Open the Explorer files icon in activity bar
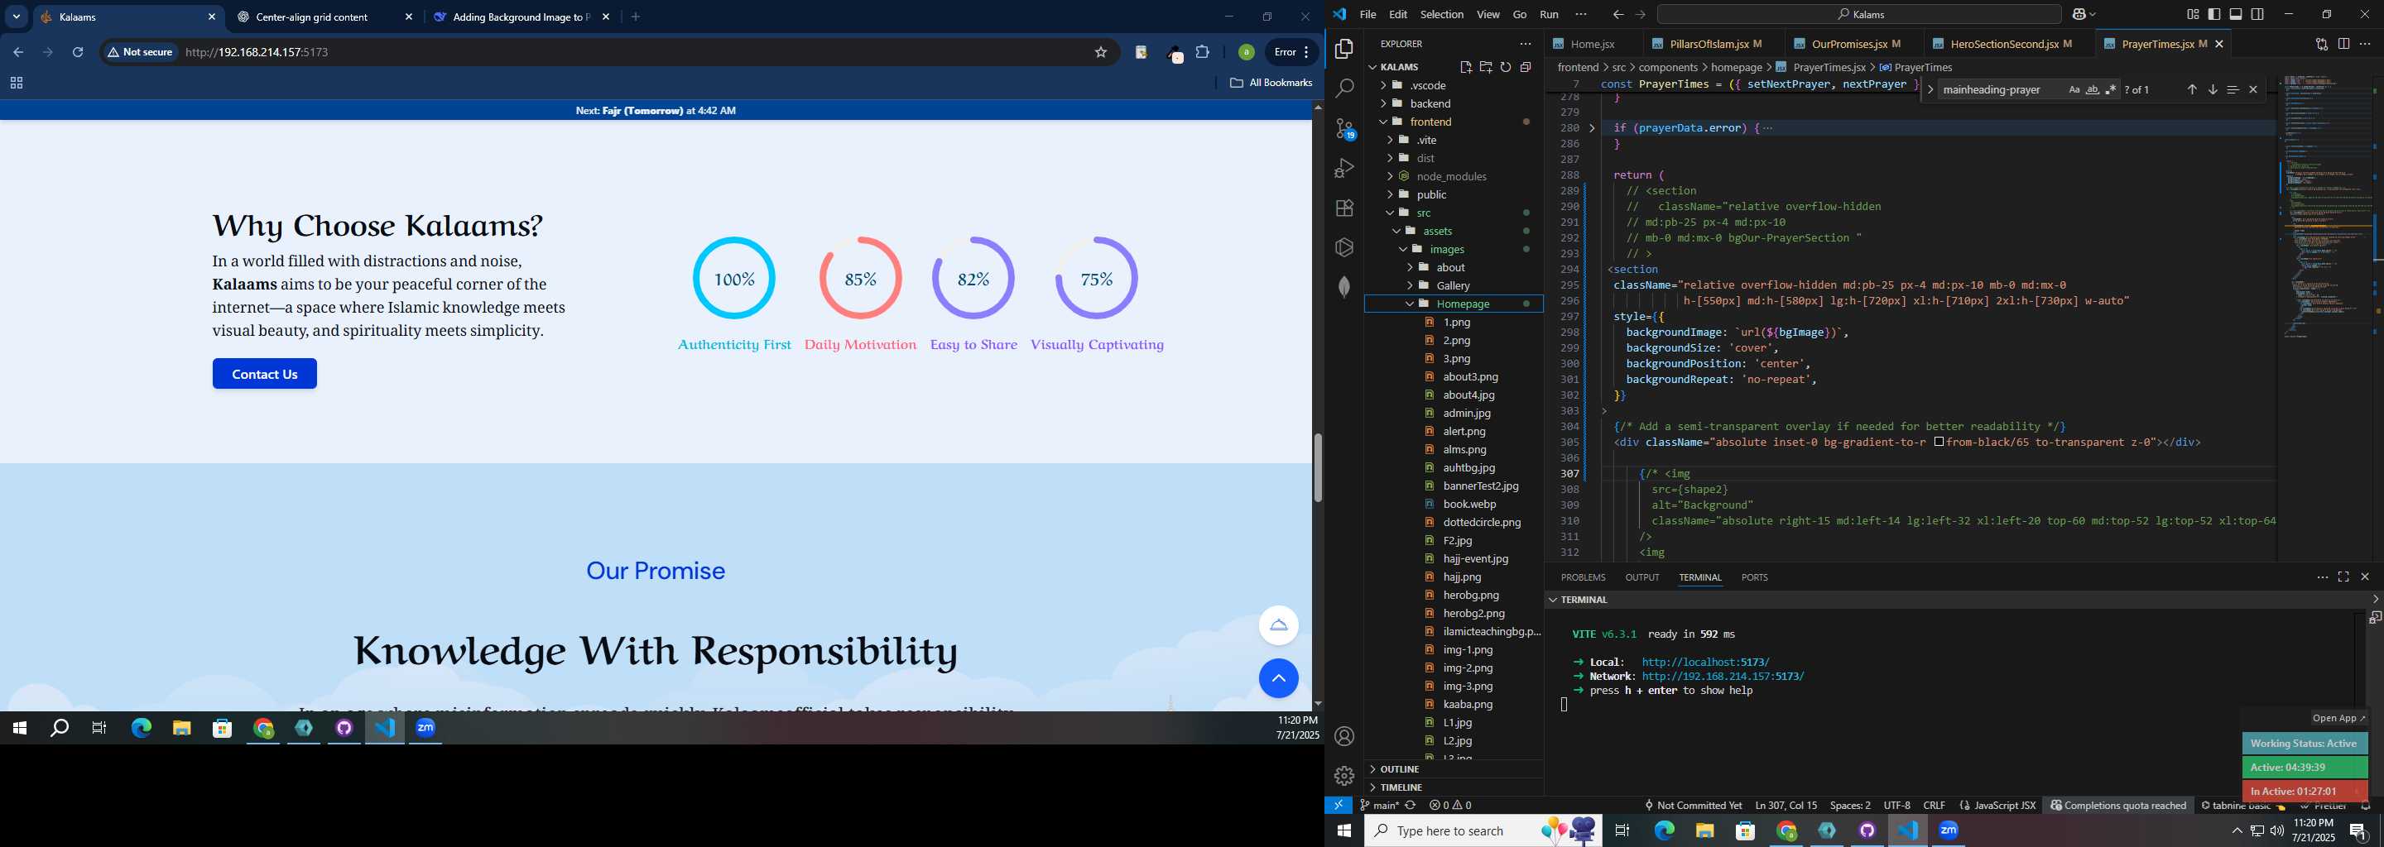 click(x=1344, y=48)
